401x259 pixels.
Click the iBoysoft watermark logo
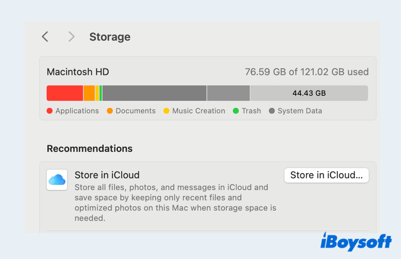(x=356, y=242)
